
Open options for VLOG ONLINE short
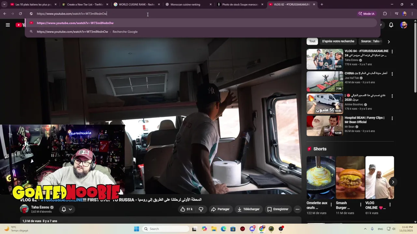(x=390, y=204)
